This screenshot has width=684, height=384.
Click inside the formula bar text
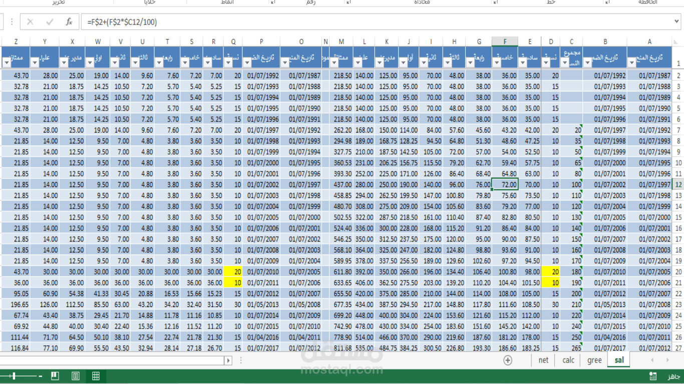point(122,22)
